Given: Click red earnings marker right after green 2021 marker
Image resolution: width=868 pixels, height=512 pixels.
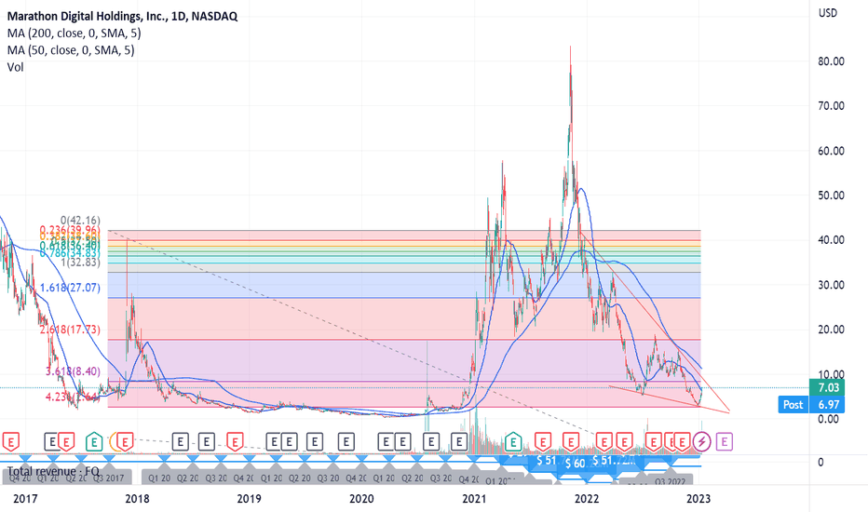Looking at the screenshot, I should tap(542, 442).
